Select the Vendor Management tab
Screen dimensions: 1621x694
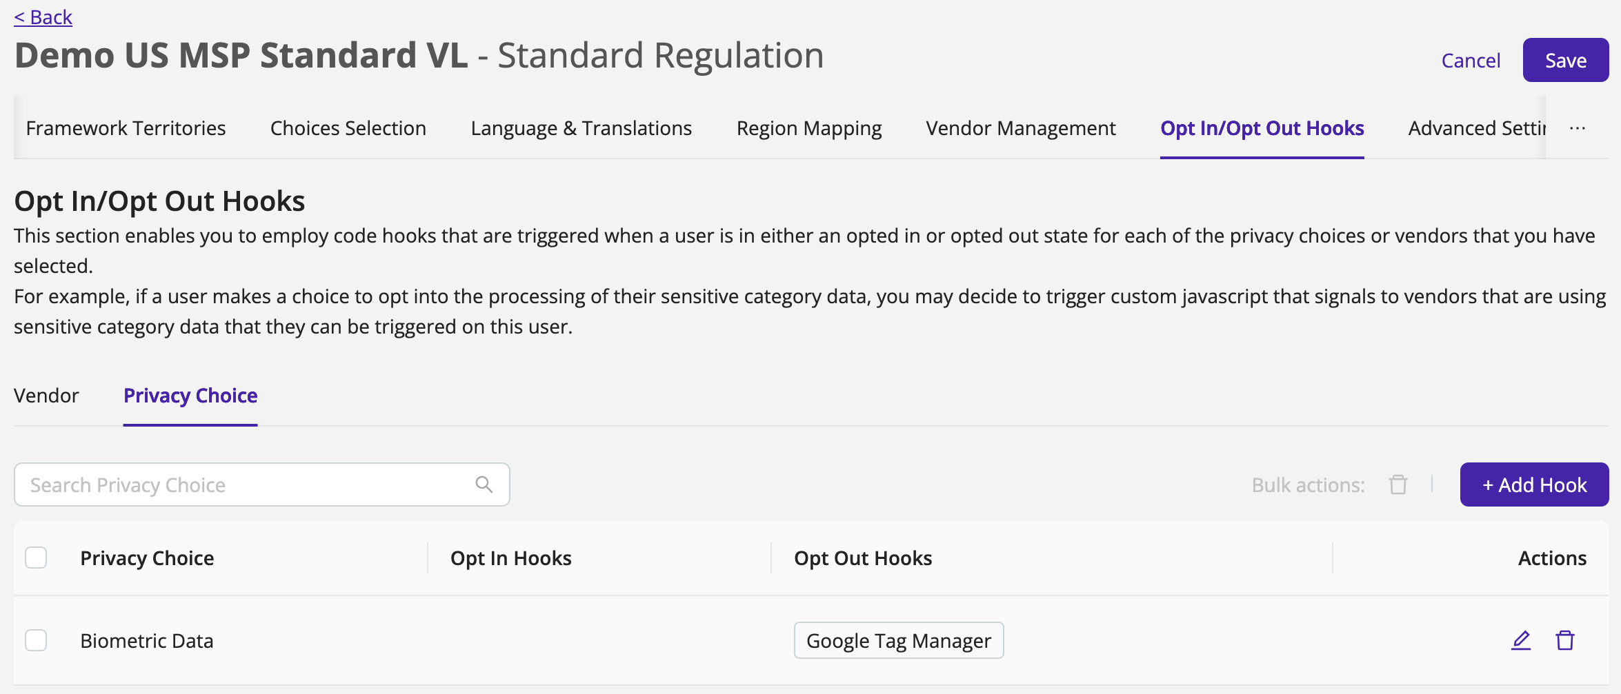(1021, 128)
